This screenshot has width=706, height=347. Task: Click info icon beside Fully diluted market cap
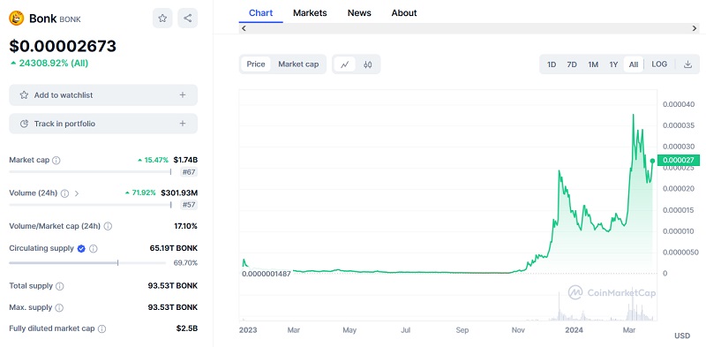(102, 328)
